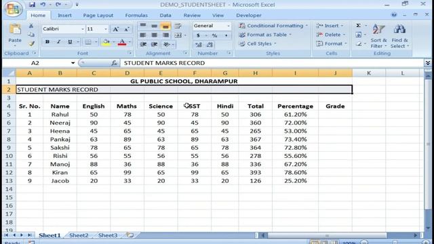Open Find & Select menu
The height and width of the screenshot is (244, 434).
pyautogui.click(x=399, y=36)
